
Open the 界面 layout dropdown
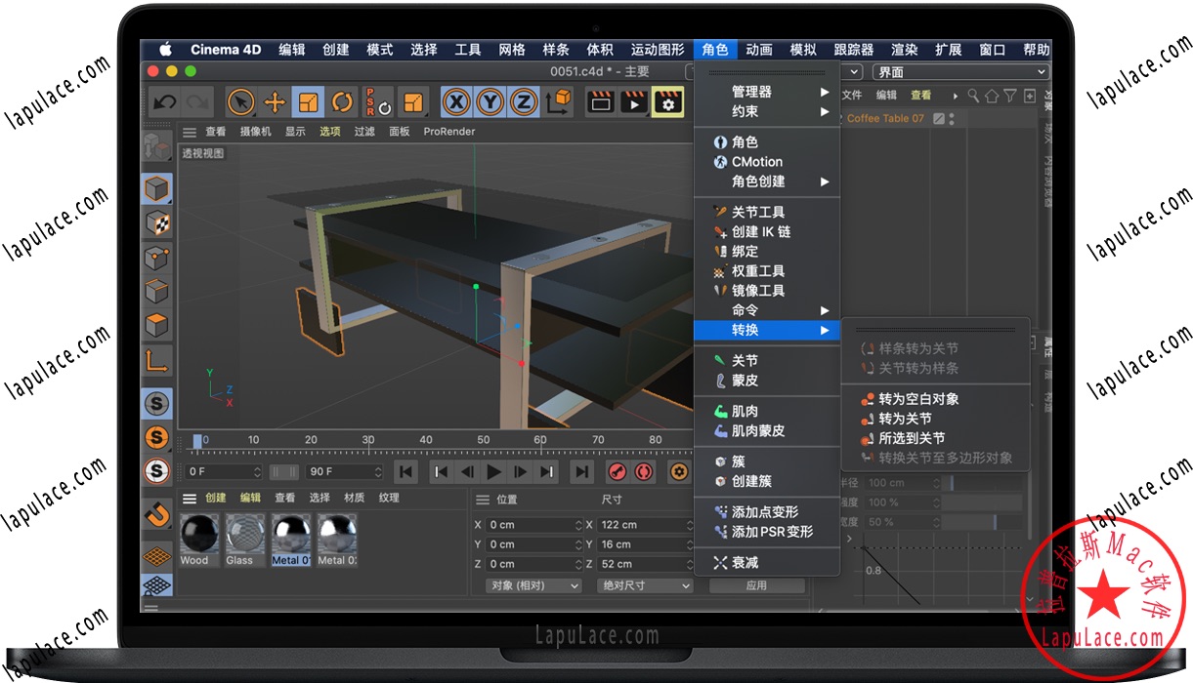tap(960, 71)
